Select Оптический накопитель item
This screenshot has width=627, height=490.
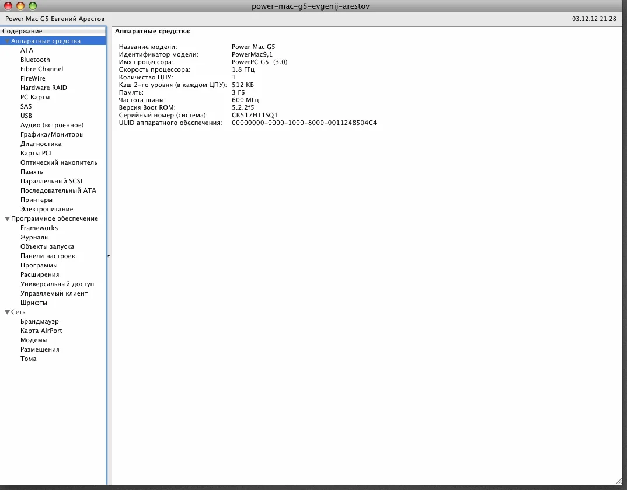pyautogui.click(x=59, y=162)
